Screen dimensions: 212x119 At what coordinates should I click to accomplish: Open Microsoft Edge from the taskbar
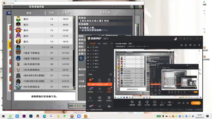[45, 116]
